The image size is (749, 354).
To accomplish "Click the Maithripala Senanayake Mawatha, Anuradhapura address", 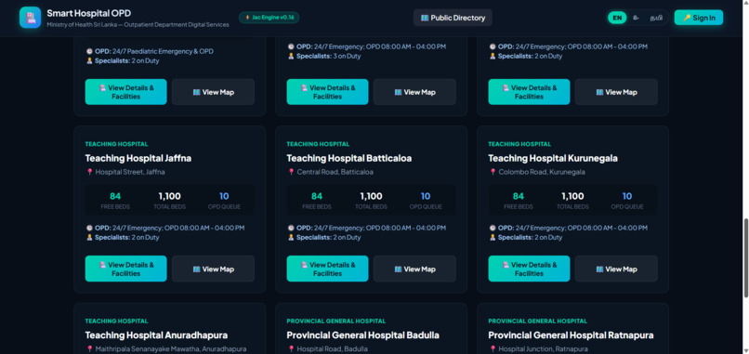I will 171,349.
